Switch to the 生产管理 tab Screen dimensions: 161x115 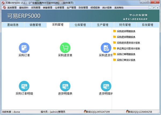click(x=103, y=25)
